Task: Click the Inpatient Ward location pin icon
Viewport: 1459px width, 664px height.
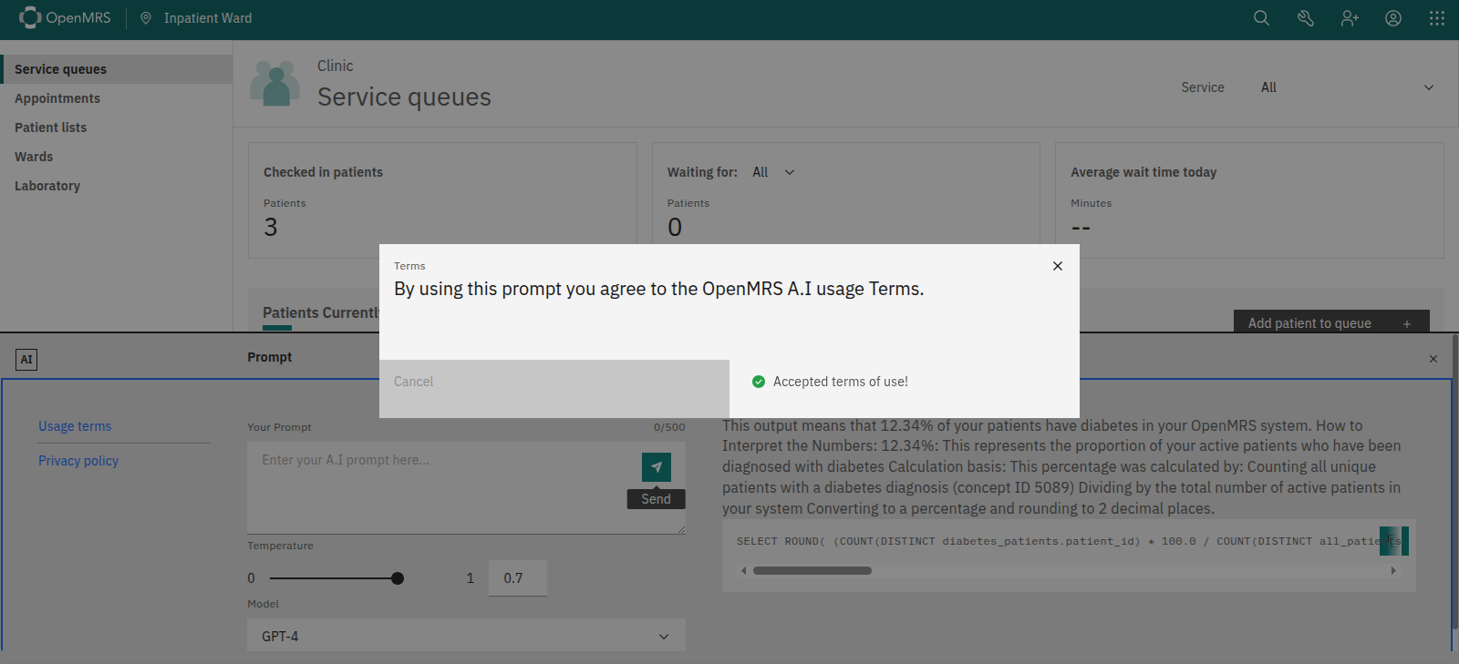Action: point(146,18)
